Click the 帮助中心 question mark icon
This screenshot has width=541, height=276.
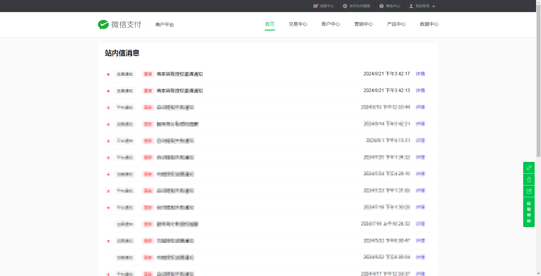(382, 6)
